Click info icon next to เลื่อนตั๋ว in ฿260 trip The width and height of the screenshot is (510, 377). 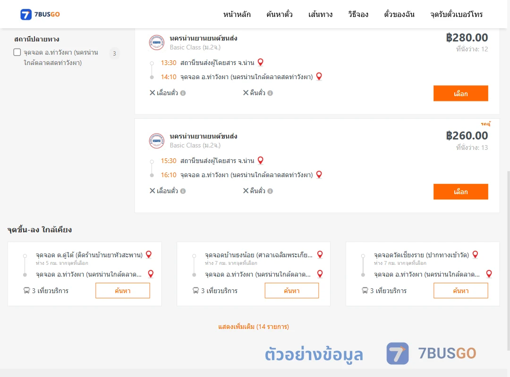(x=183, y=191)
